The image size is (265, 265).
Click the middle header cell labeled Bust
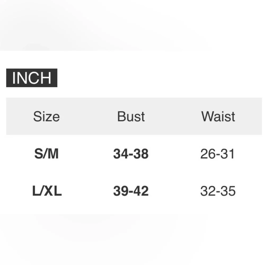(x=131, y=117)
